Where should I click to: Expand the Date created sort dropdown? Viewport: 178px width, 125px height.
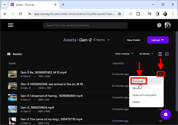(124, 54)
